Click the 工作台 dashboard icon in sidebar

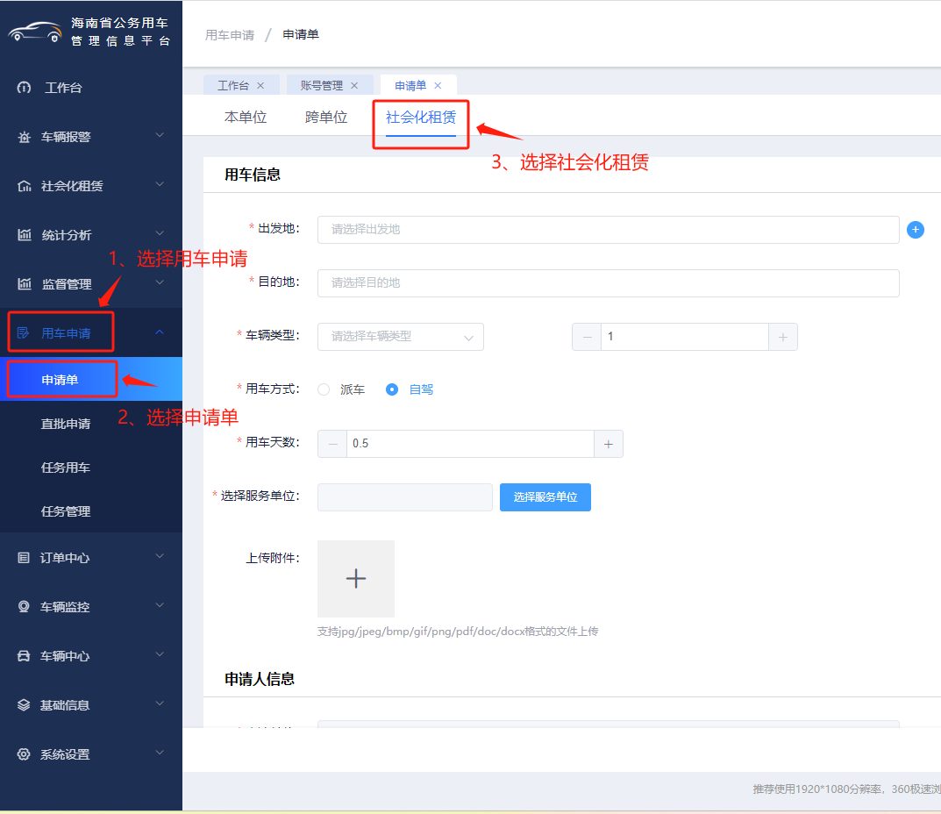tap(24, 88)
